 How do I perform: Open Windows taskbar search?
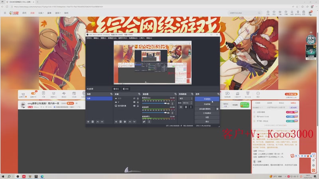[9, 177]
